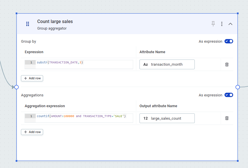The image size is (248, 168).
Task: Click the Group aggregator node drag handle icon
Action: [x=27, y=24]
